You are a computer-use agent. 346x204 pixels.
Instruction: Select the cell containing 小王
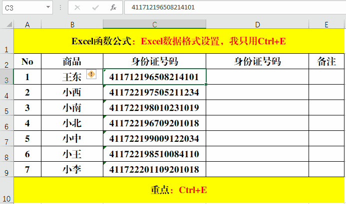[72, 154]
